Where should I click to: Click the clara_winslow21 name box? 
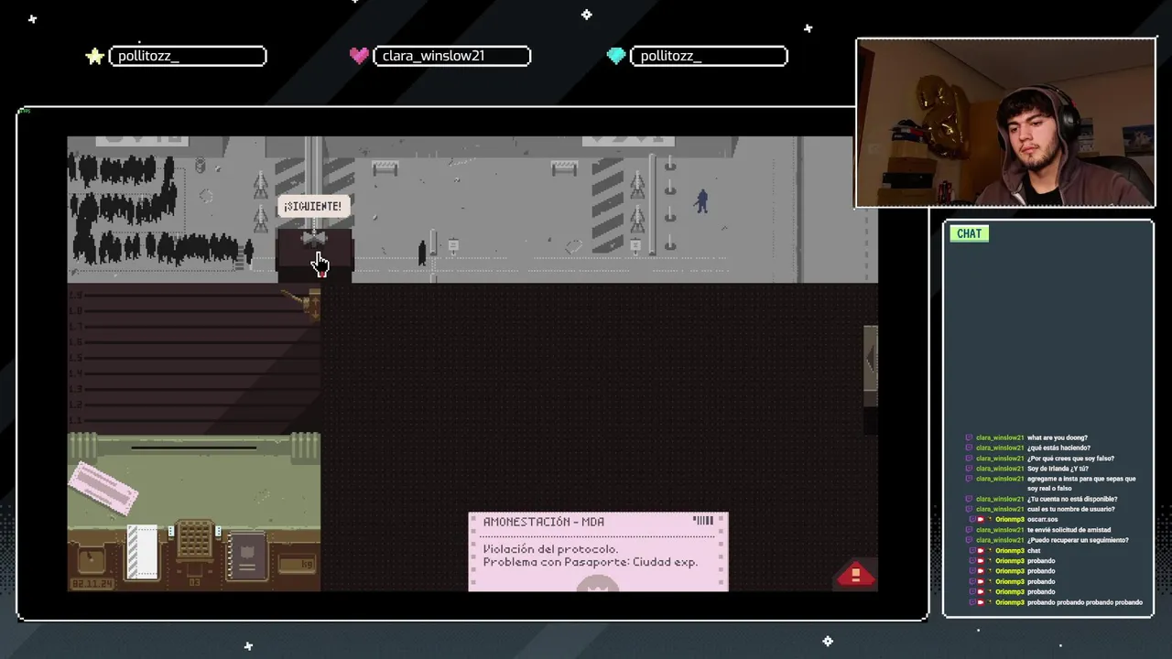[x=452, y=56]
